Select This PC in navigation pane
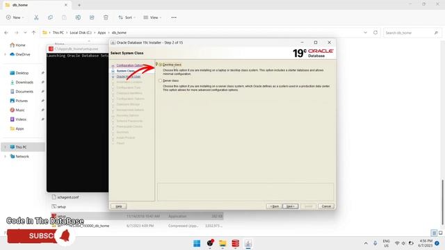This screenshot has width=445, height=250. [23, 147]
